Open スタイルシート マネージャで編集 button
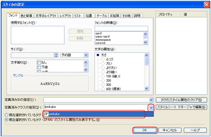The image size is (211, 137). pos(181,107)
